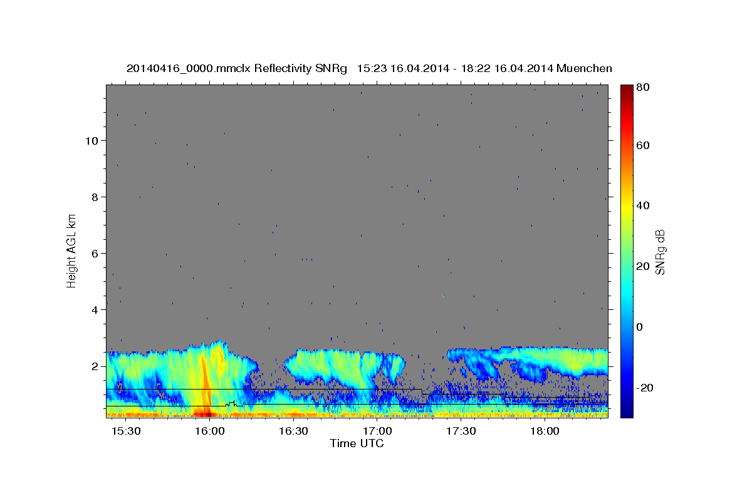The height and width of the screenshot is (501, 752).
Task: Click the 'Time UTC' axis label
Action: (x=357, y=443)
